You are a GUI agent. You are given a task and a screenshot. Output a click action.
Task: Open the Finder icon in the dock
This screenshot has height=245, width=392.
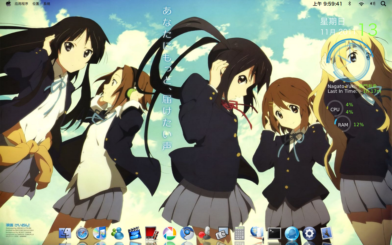pos(65,233)
